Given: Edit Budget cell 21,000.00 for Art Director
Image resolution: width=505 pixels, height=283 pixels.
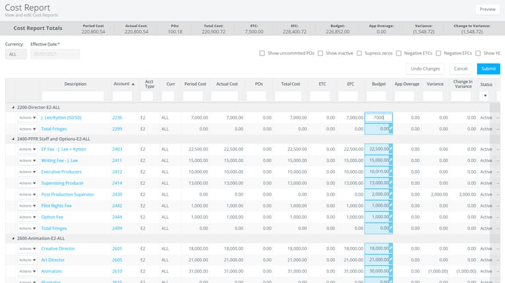Looking at the screenshot, I should point(379,260).
